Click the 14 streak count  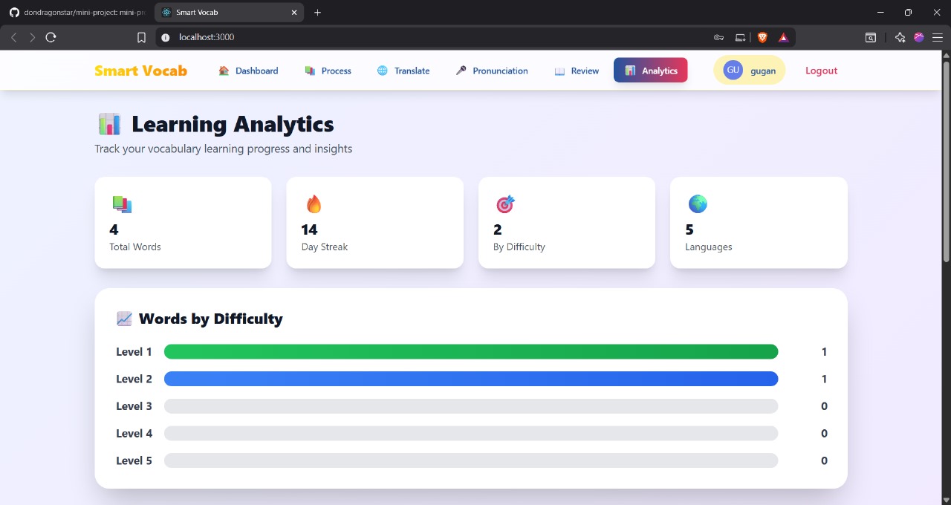point(309,229)
